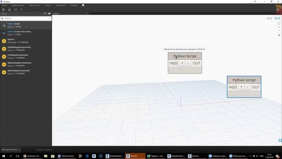Screen dimensions: 282x159
Task: Open Total Commander from taskbar
Action: 66,156
